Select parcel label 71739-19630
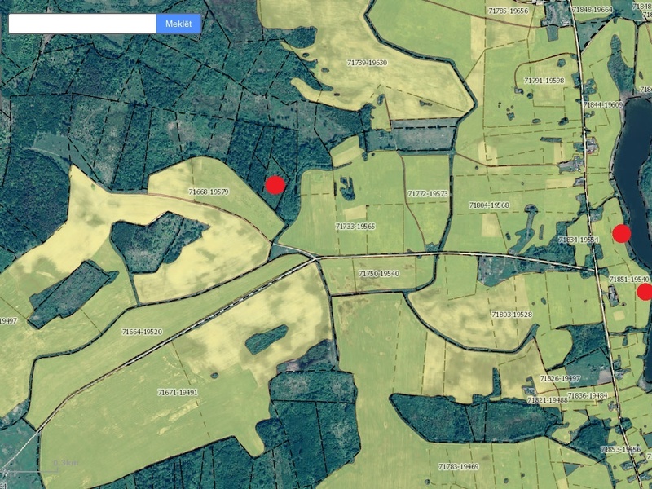This screenshot has height=489, width=652. pos(367,63)
